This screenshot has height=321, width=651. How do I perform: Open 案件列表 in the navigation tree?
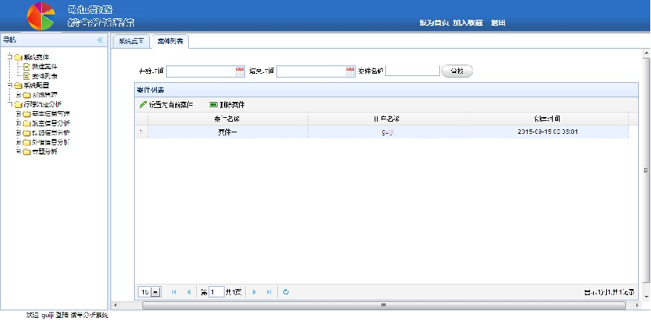(x=44, y=76)
